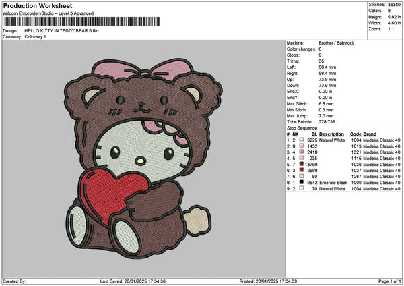Click the 'N#' column header

click(x=295, y=134)
